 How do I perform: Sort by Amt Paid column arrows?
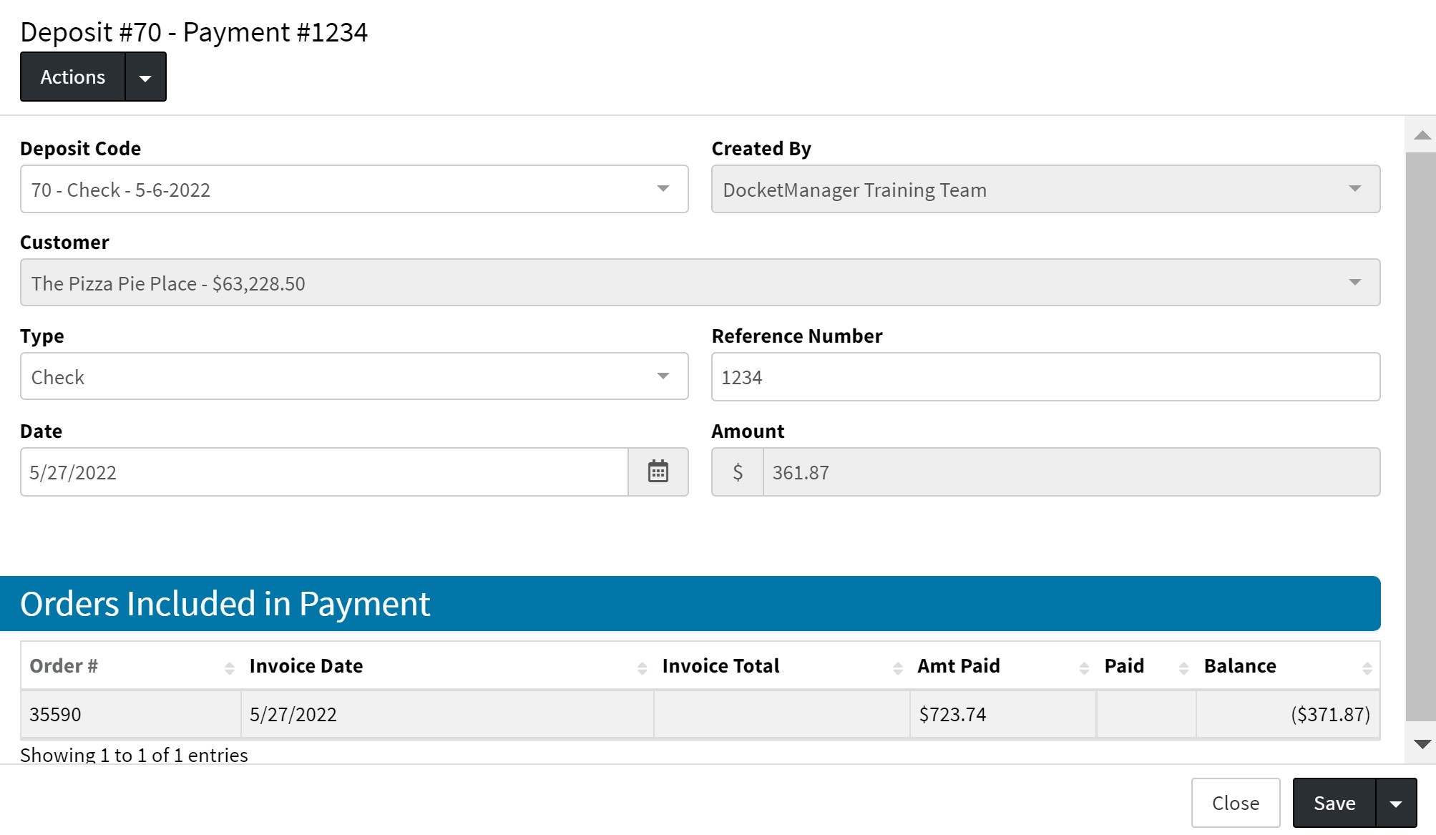(1084, 668)
